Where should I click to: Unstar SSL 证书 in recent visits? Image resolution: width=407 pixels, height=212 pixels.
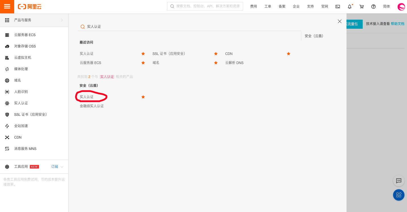pos(216,54)
